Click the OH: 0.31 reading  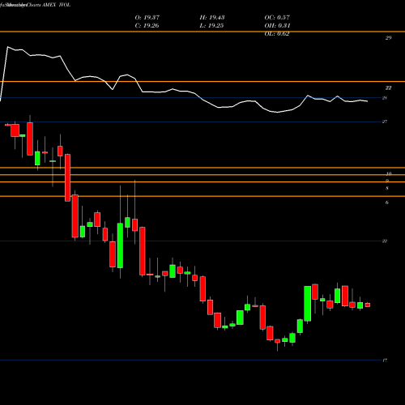277,26
